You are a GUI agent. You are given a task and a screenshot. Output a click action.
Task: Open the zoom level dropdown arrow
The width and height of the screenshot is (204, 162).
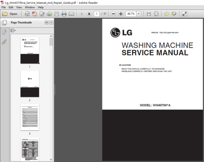139,14
